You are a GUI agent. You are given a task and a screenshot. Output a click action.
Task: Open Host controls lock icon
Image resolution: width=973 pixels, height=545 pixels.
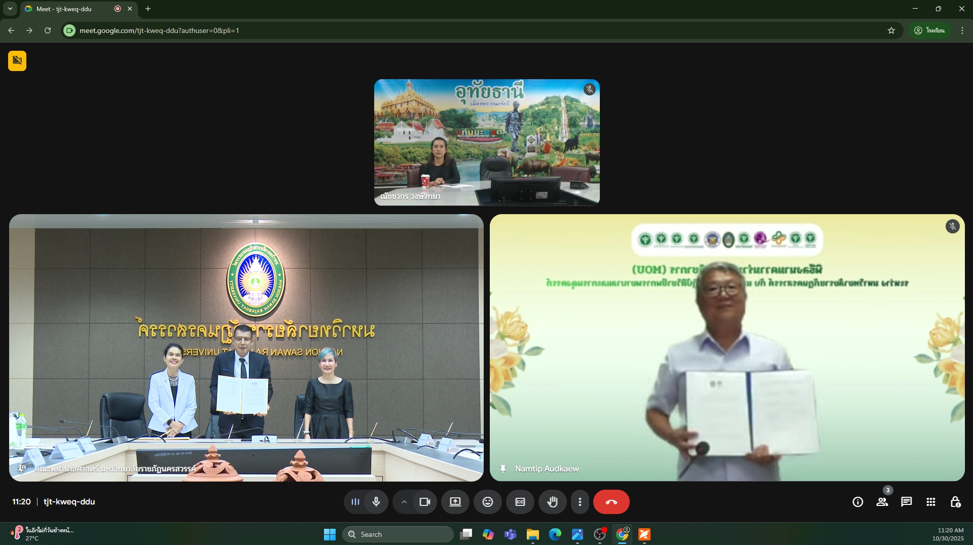click(x=955, y=502)
